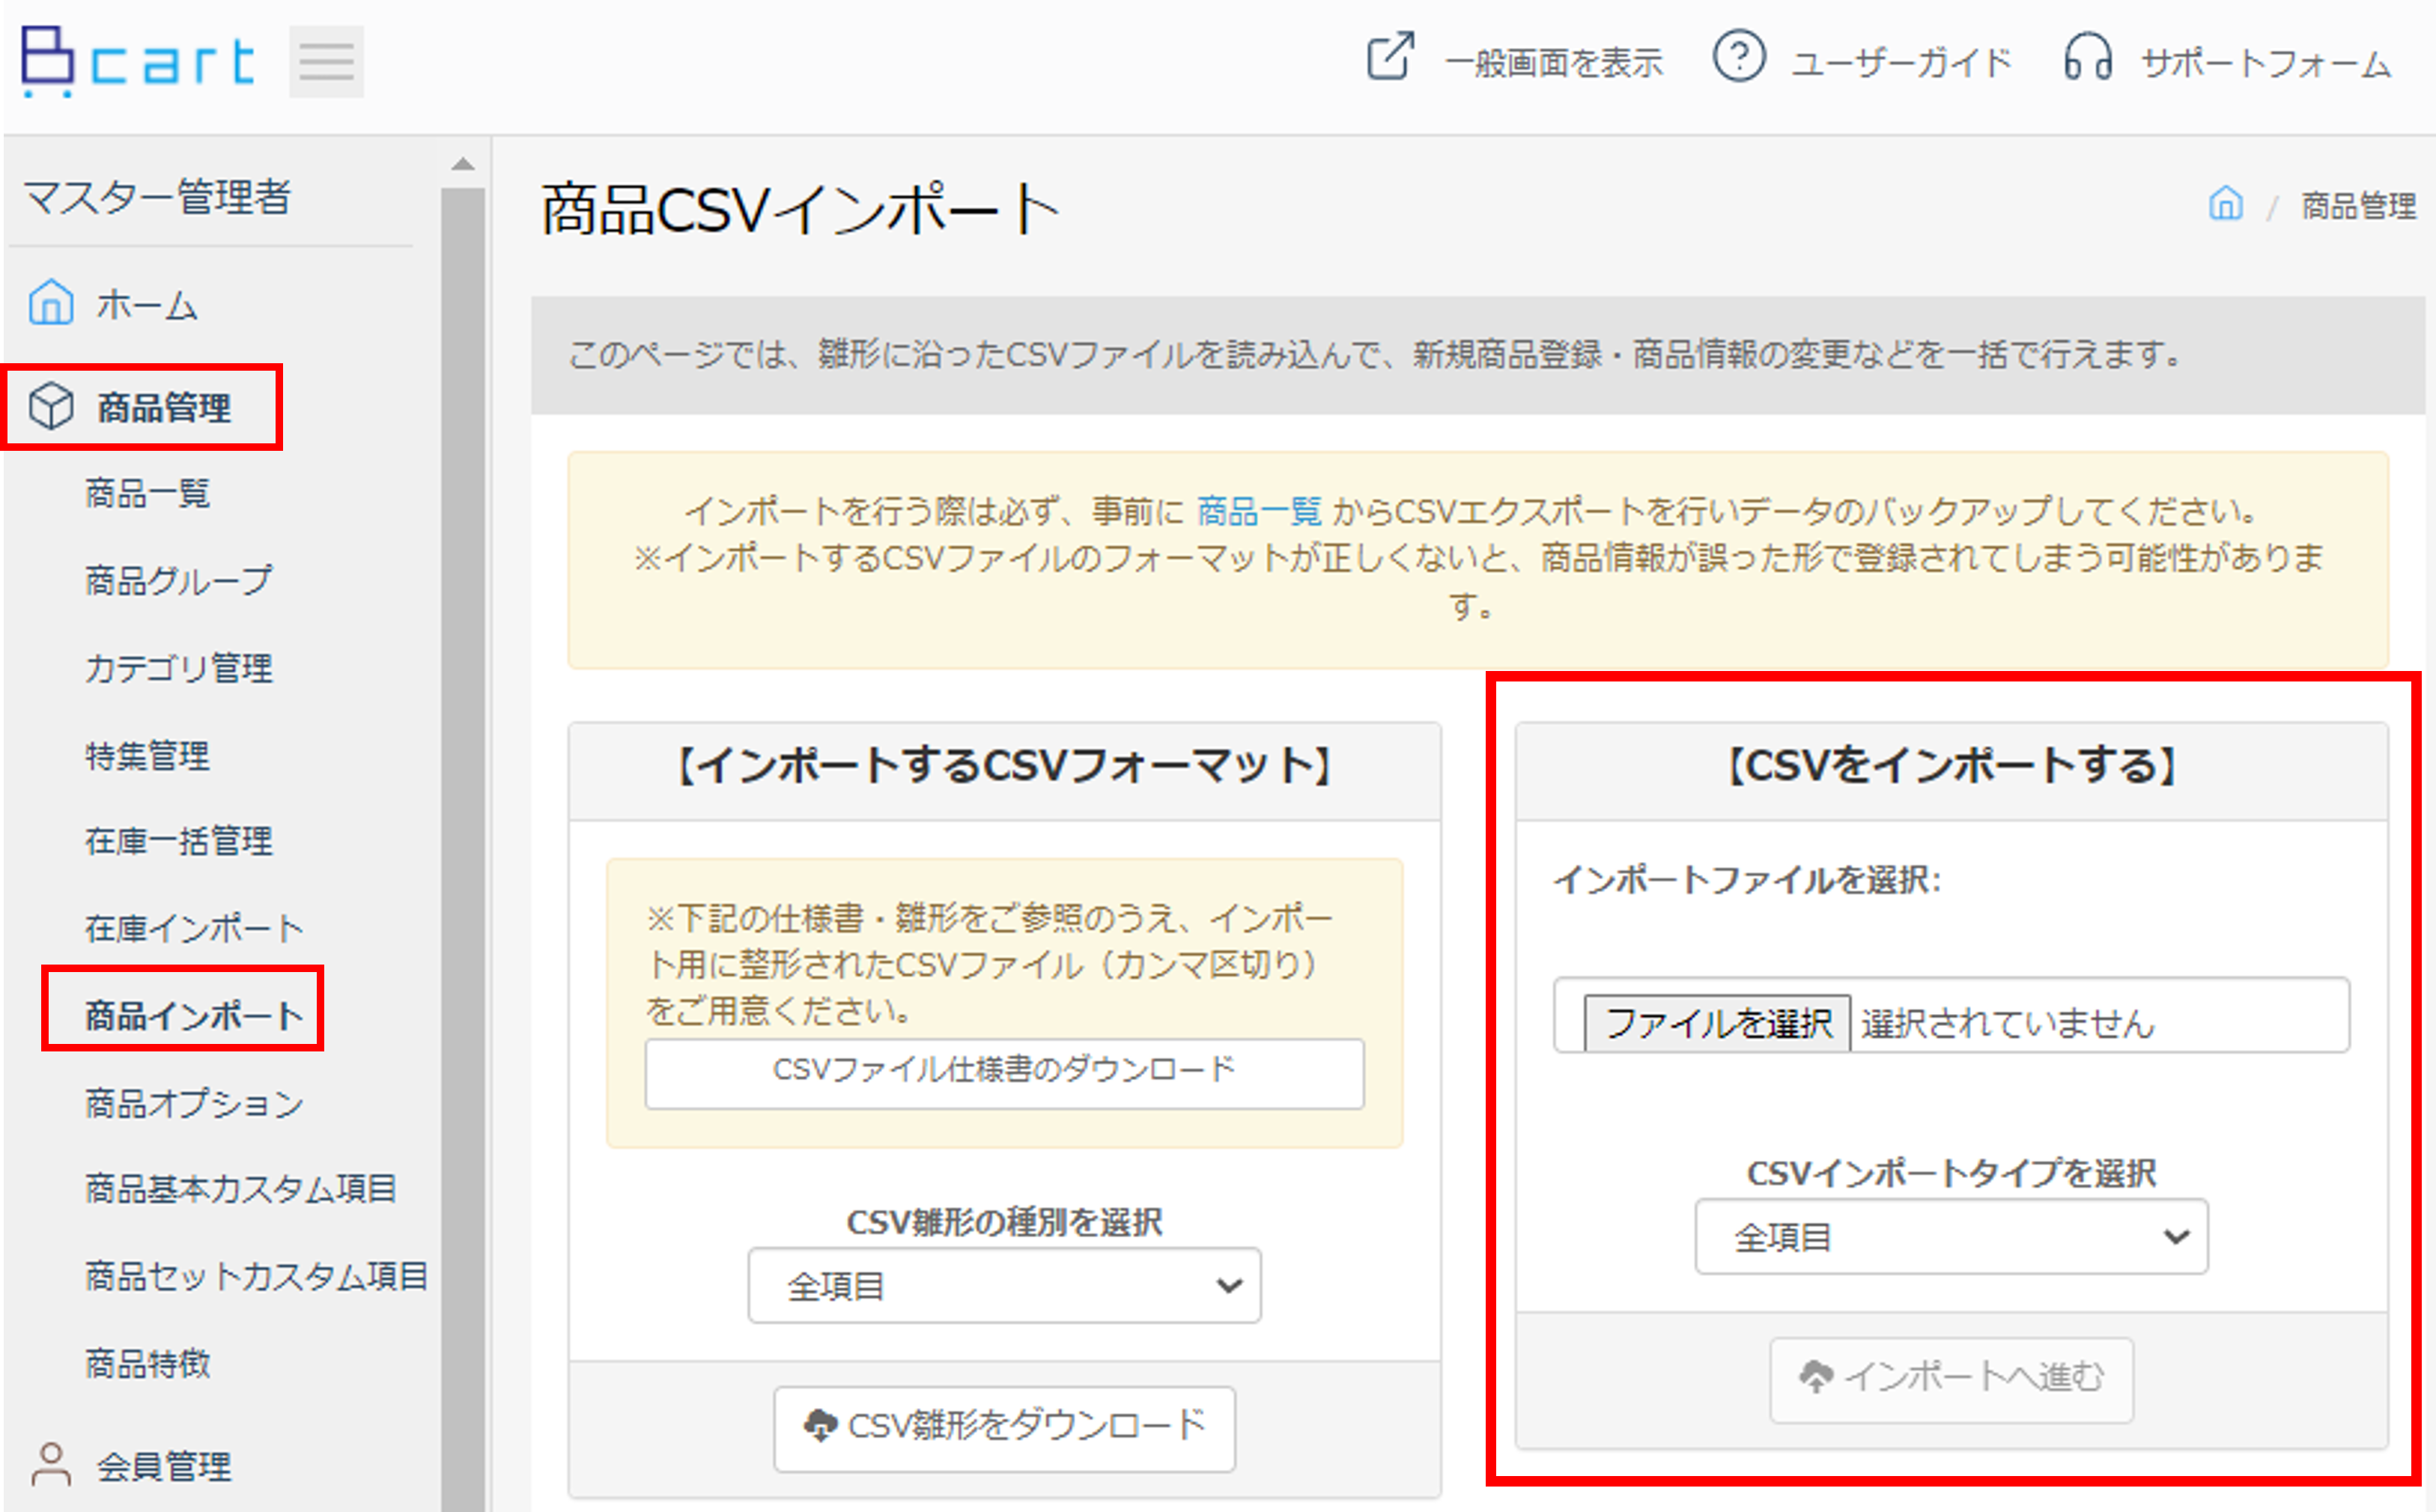Open カテゴリ管理 in the sidebar
2436x1512 pixels.
pos(178,667)
